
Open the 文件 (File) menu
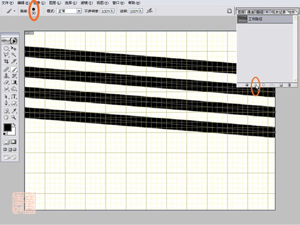coord(8,3)
